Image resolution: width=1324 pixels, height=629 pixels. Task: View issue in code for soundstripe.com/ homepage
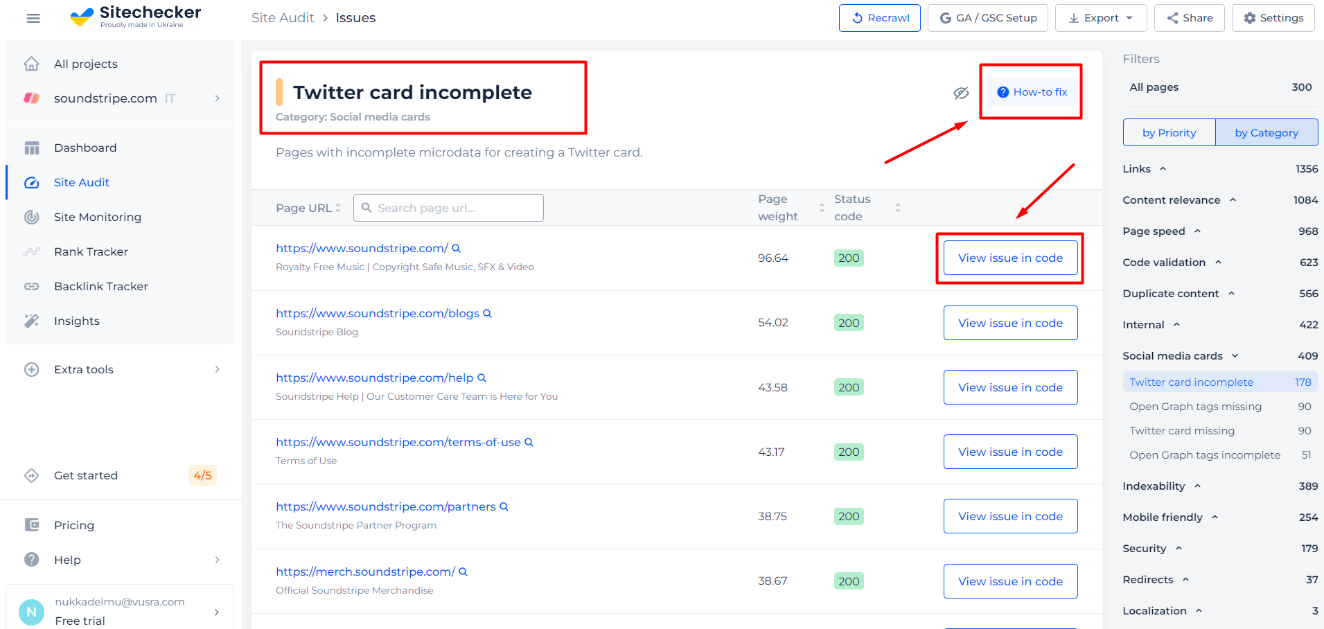(x=1010, y=258)
